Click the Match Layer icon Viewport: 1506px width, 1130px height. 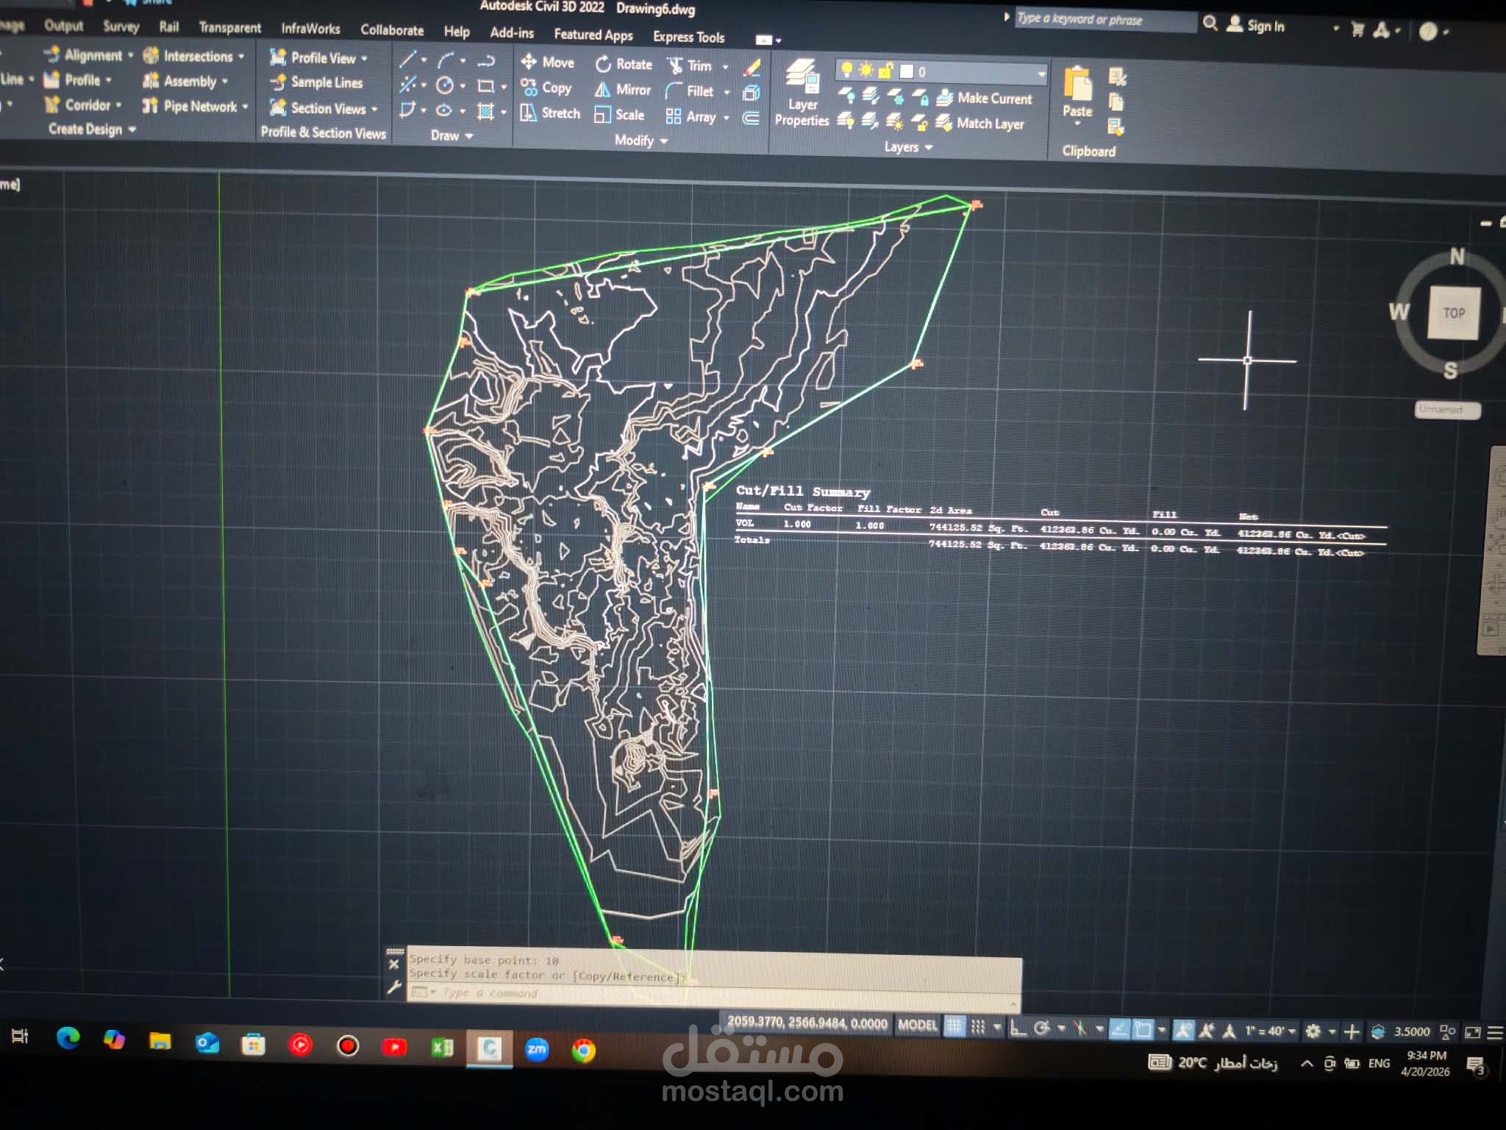coord(944,124)
